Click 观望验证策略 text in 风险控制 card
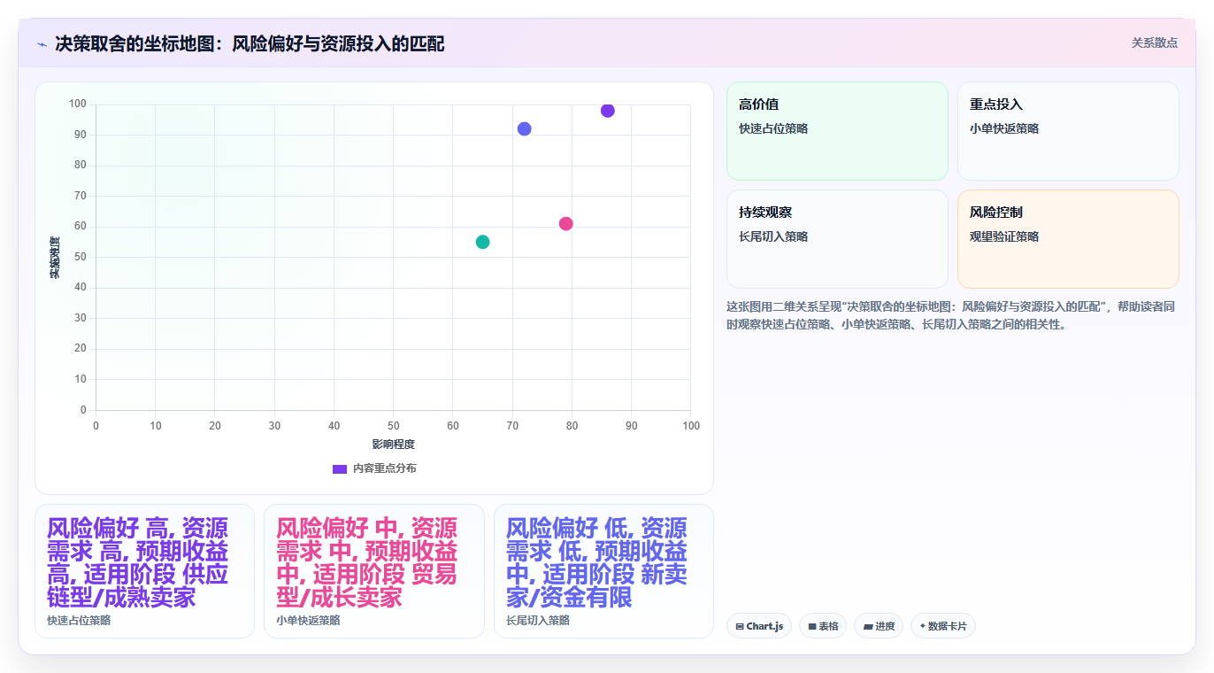1214x673 pixels. click(x=1004, y=236)
